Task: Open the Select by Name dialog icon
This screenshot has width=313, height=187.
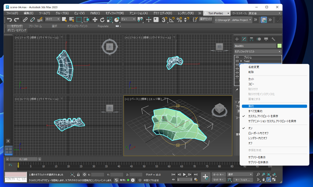Action: click(x=72, y=20)
